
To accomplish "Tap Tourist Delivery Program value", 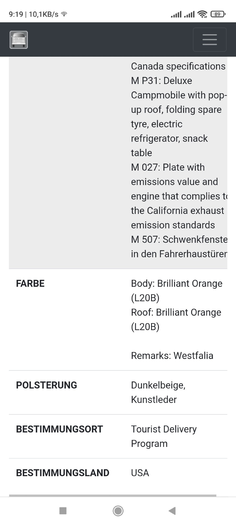I will 164,436.
